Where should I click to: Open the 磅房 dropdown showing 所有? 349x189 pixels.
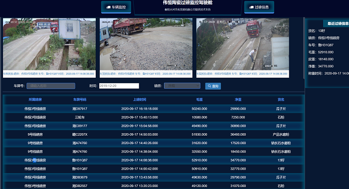[x=182, y=86]
